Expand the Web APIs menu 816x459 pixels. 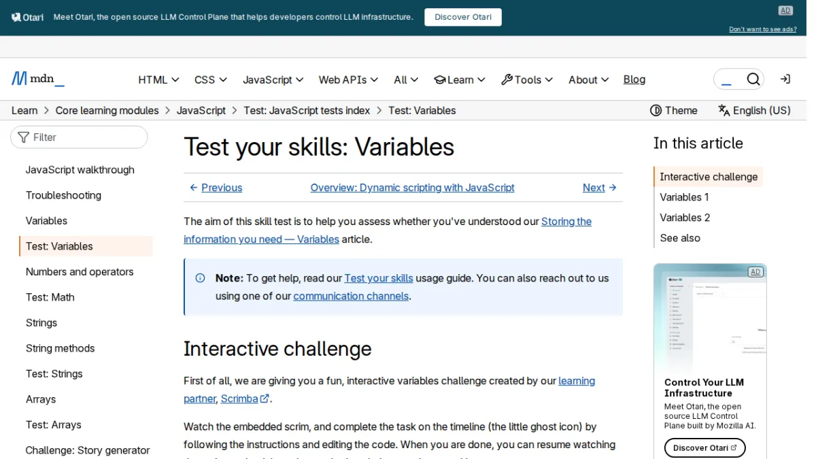pos(348,80)
